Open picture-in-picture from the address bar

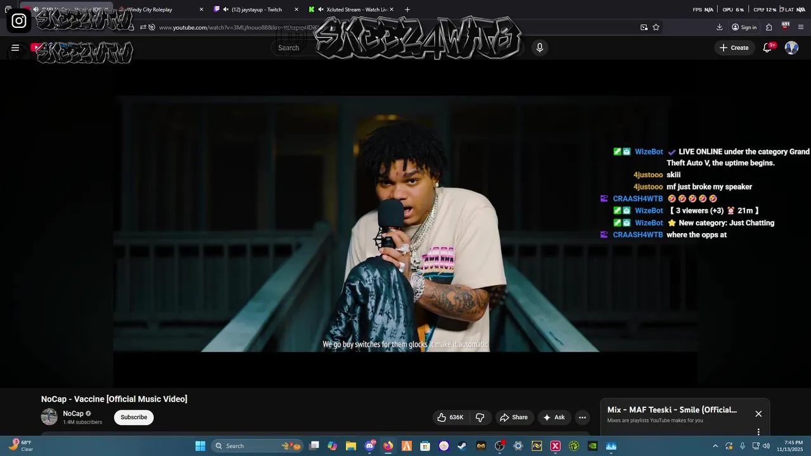[x=644, y=27]
